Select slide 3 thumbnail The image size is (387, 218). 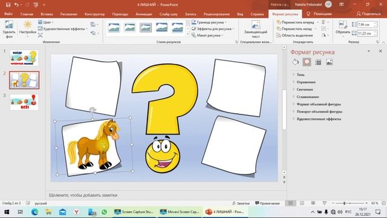click(x=24, y=102)
